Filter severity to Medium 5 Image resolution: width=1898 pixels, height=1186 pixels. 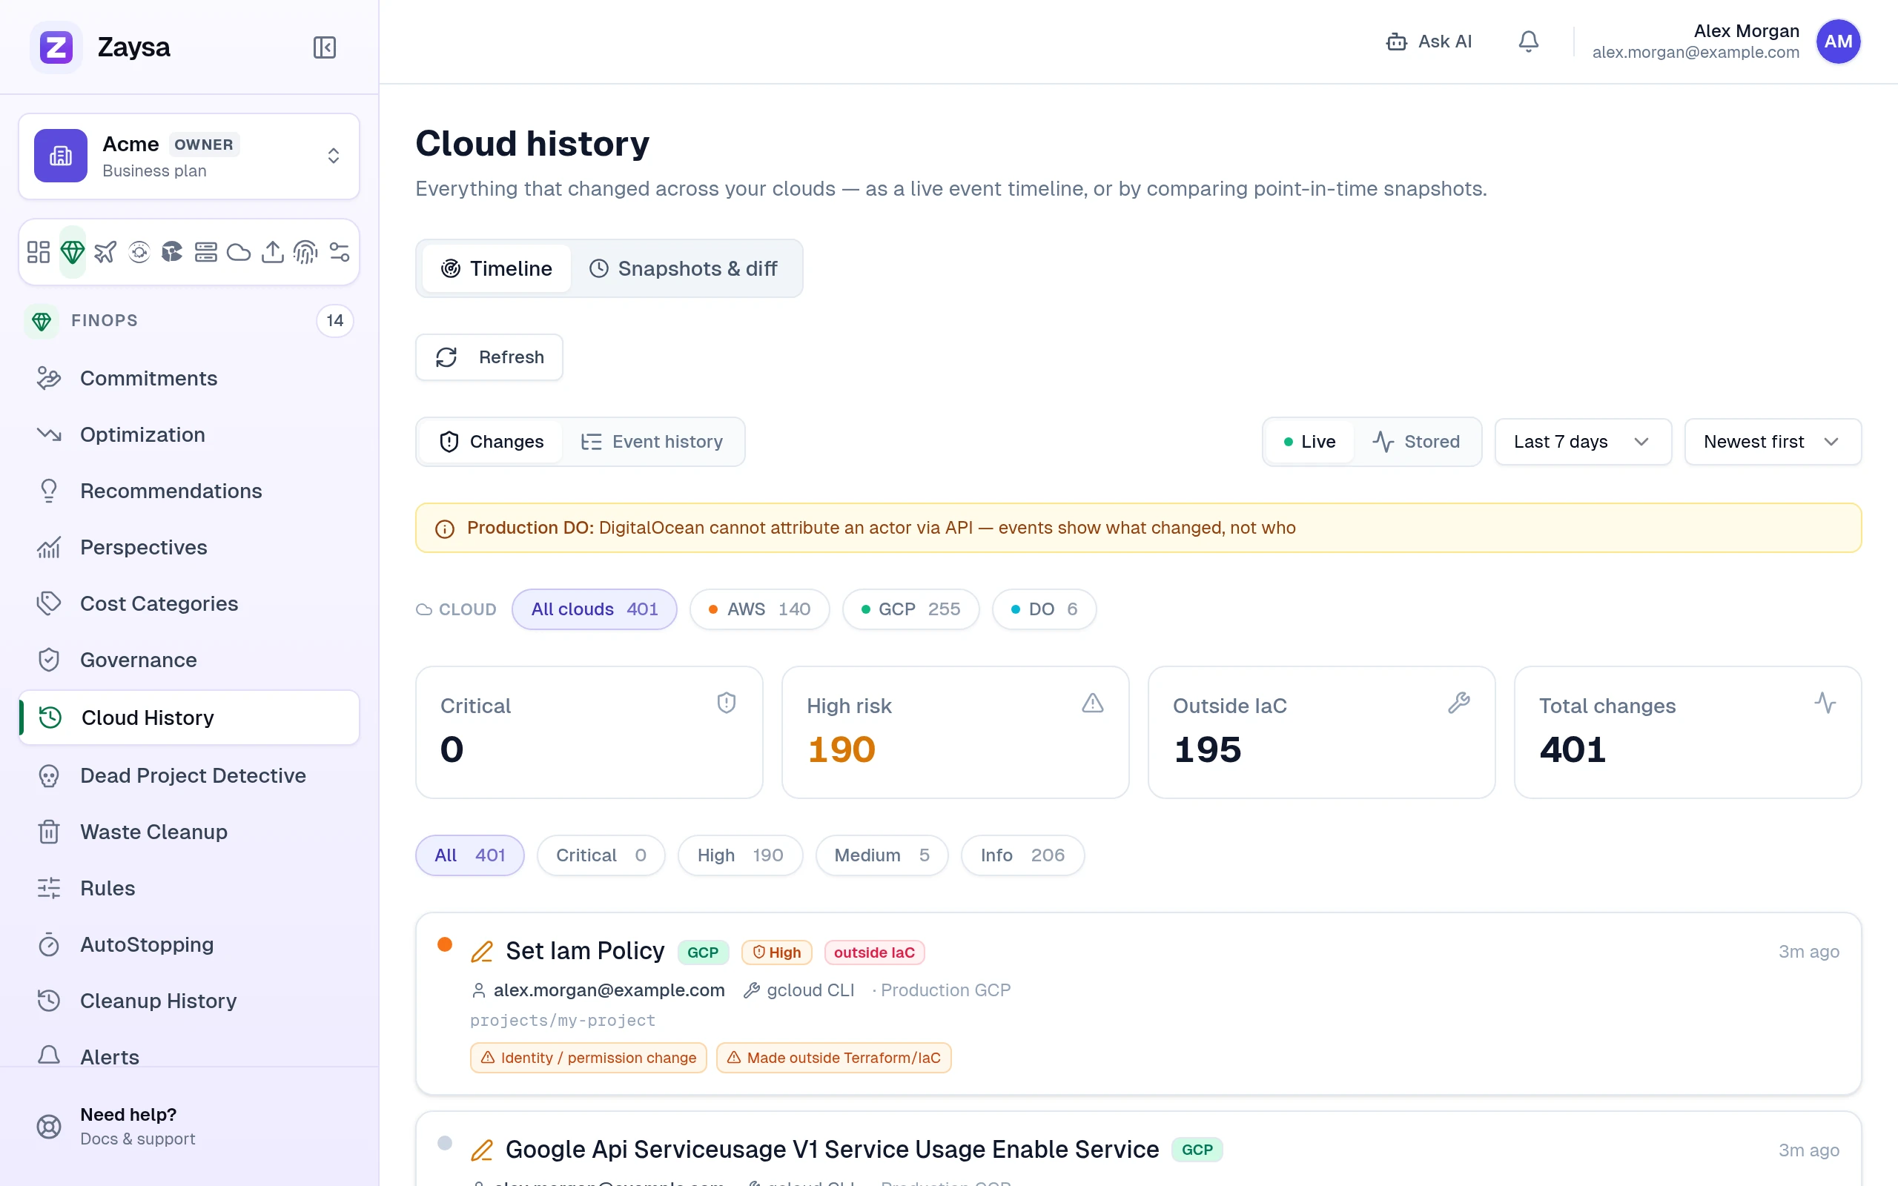coord(882,855)
